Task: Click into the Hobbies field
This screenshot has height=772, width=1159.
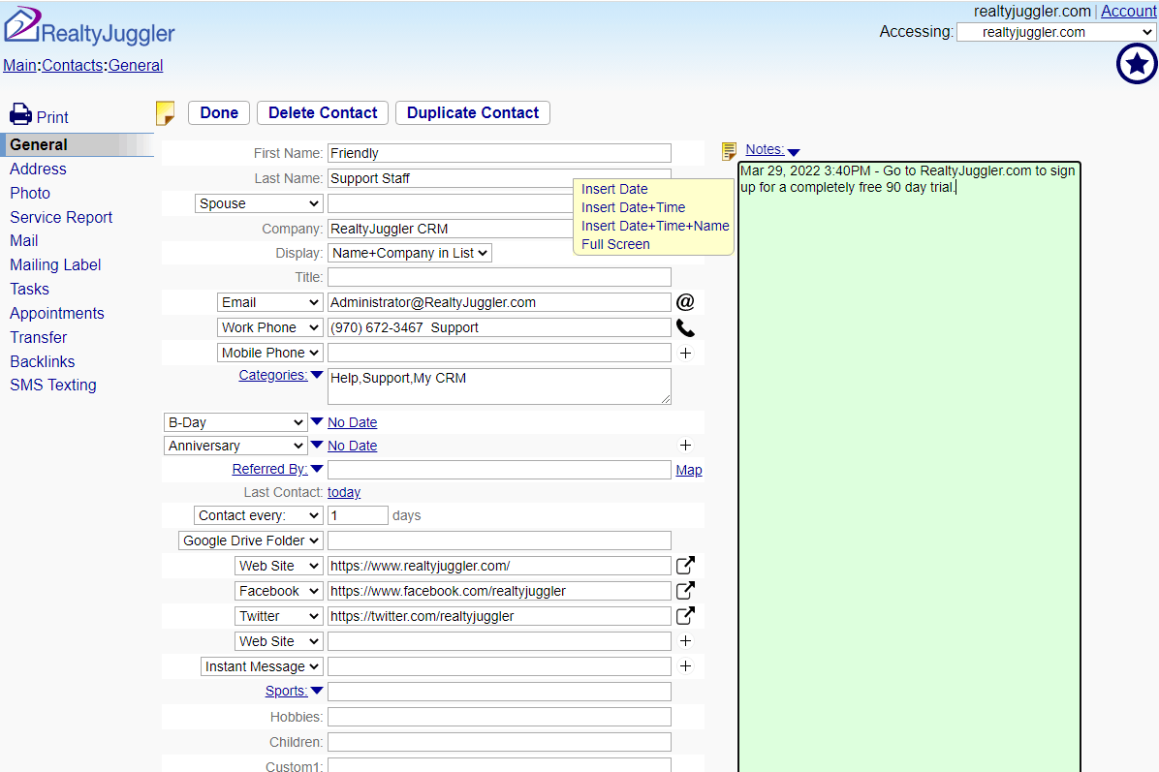Action: click(x=500, y=717)
